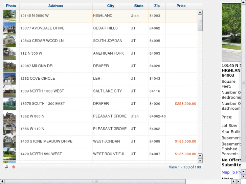Click the $185,000.00 price cell
The height and width of the screenshot is (184, 246).
[x=181, y=154]
